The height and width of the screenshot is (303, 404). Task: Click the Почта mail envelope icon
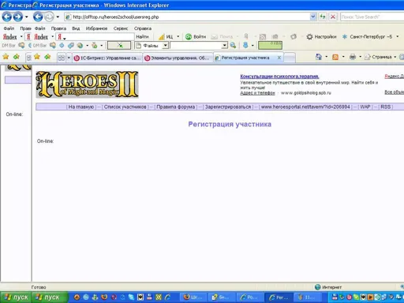[x=215, y=36]
